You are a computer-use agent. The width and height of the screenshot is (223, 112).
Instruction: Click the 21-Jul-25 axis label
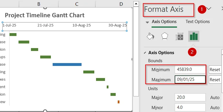click(45, 25)
